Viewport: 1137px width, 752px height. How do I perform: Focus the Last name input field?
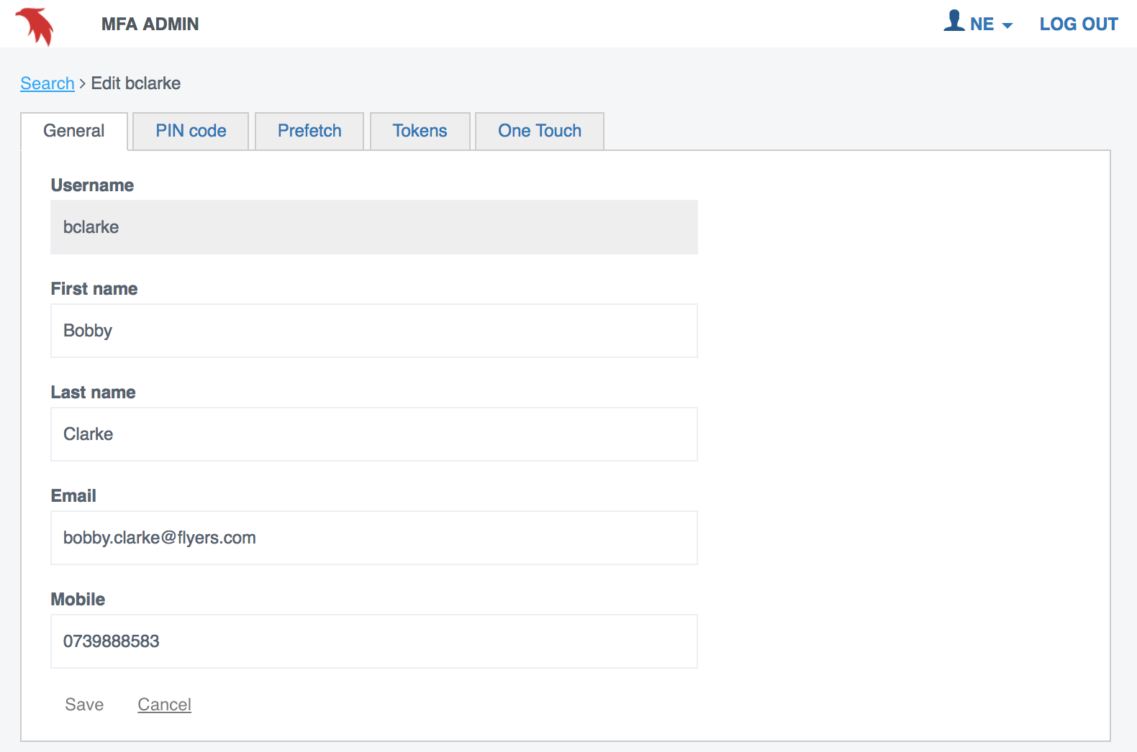(x=374, y=434)
